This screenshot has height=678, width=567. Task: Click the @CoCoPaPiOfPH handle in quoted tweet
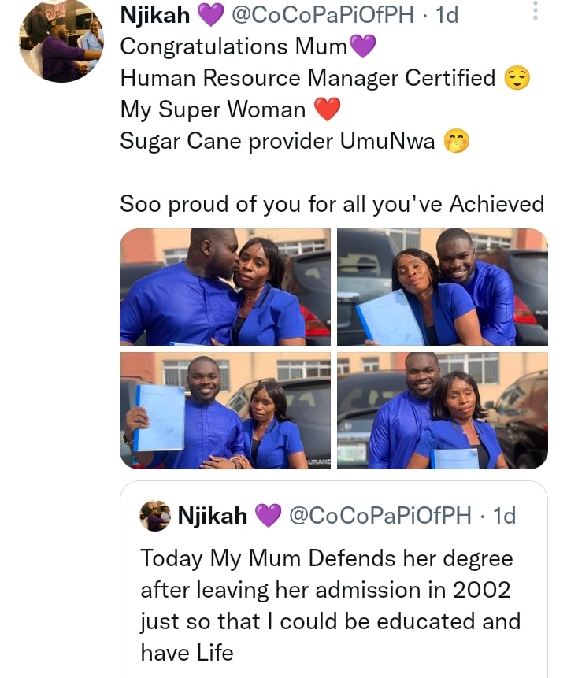click(380, 516)
